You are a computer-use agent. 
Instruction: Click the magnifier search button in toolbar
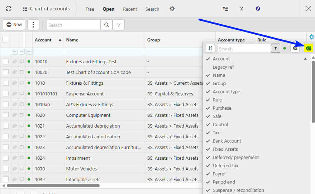point(106,25)
